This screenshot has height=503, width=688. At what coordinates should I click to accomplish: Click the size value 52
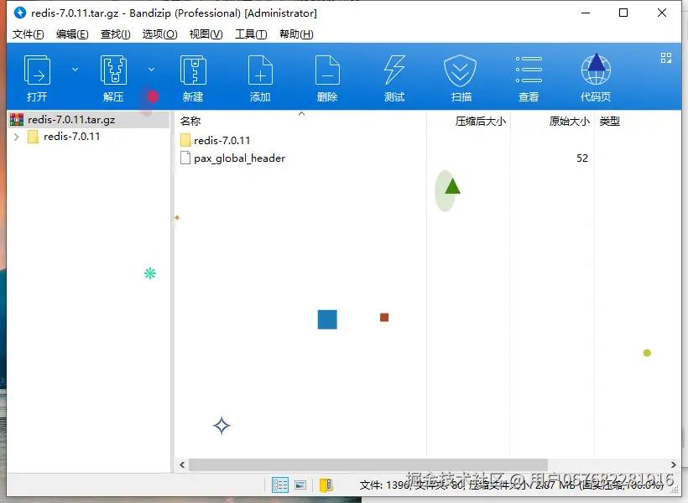click(x=582, y=158)
